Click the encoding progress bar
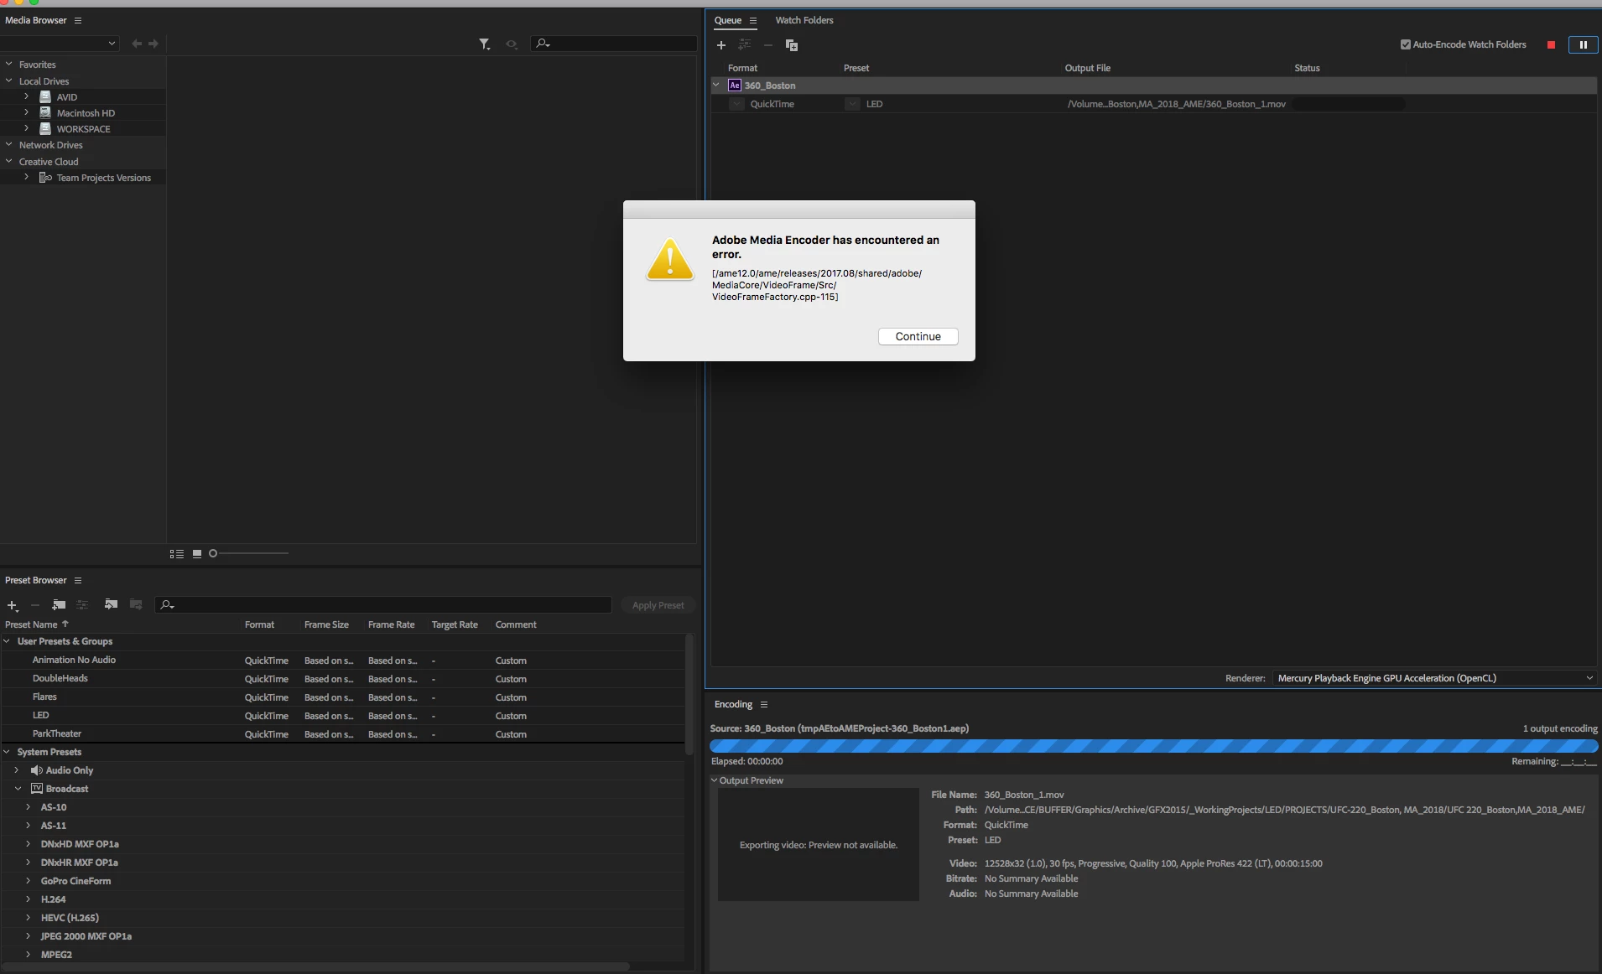Screen dimensions: 1602x974 point(1153,745)
